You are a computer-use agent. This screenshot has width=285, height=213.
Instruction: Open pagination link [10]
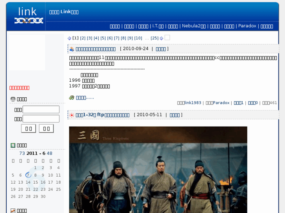coord(138,38)
